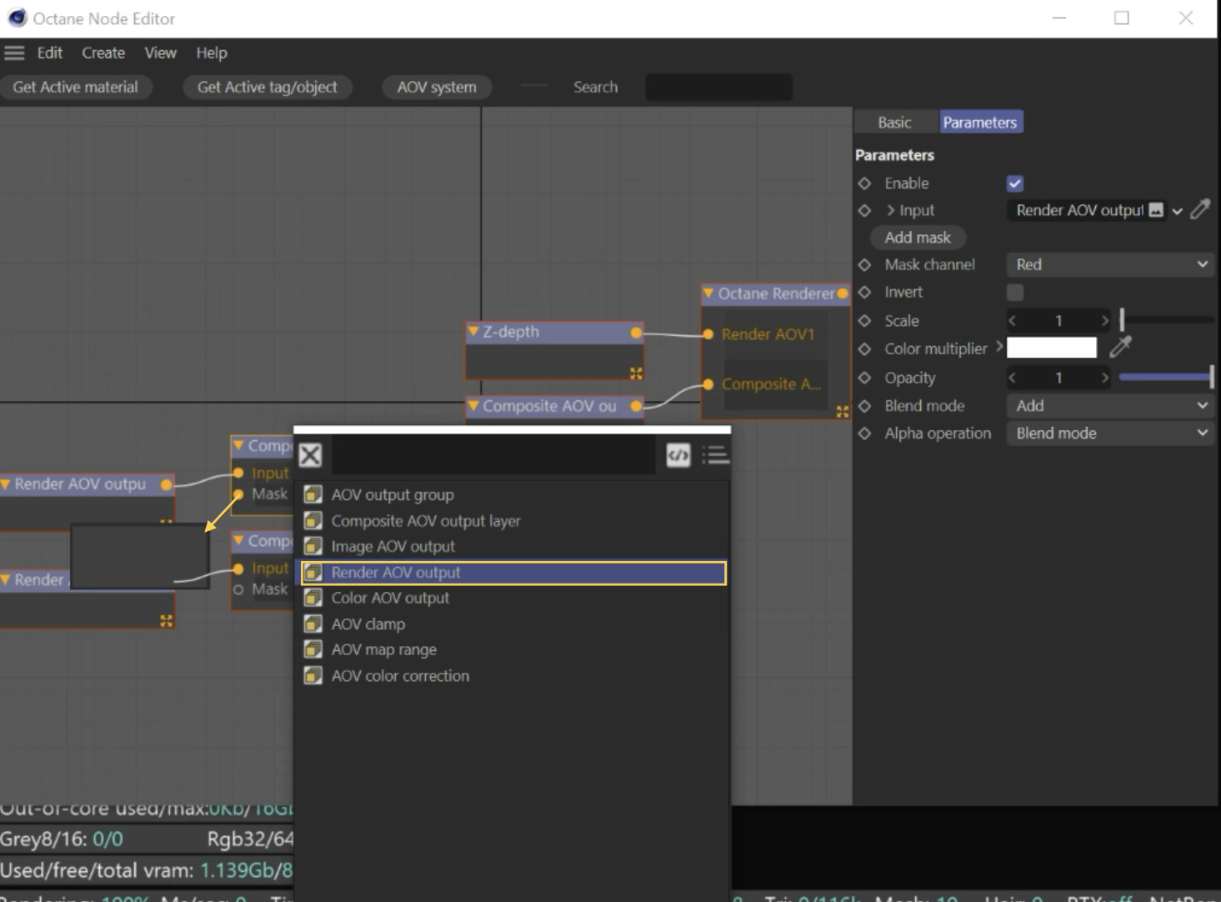The height and width of the screenshot is (902, 1221).
Task: Click the keyframe diamond beside Invert
Action: 864,293
